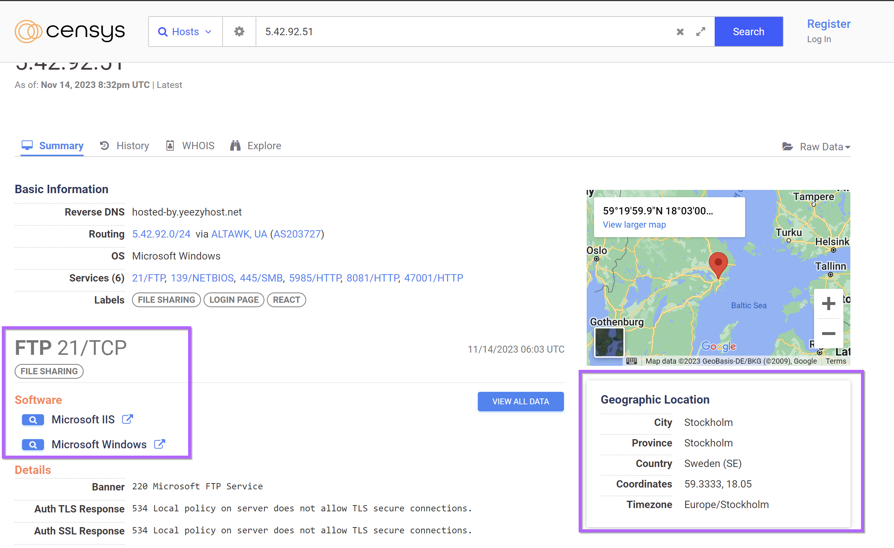This screenshot has width=894, height=548.
Task: Clear the search query with X icon
Action: pyautogui.click(x=680, y=32)
